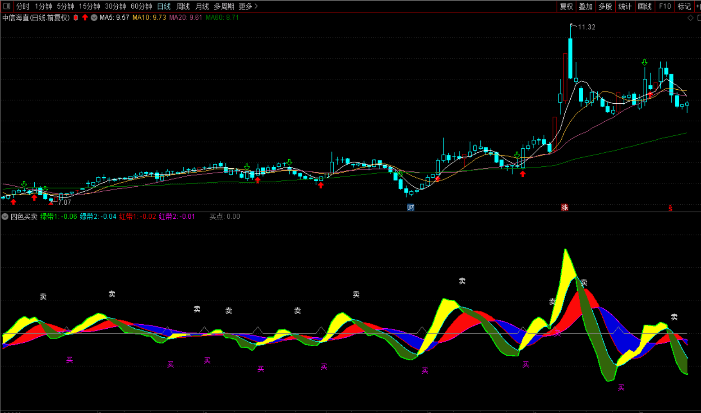Screen dimensions: 701x413
Task: Select the 30分钟 period tab
Action: tap(115, 6)
